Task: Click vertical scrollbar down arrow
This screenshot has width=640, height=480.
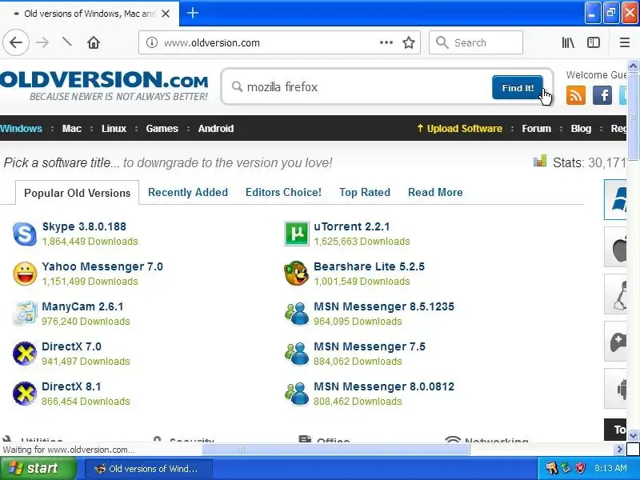Action: [x=633, y=436]
